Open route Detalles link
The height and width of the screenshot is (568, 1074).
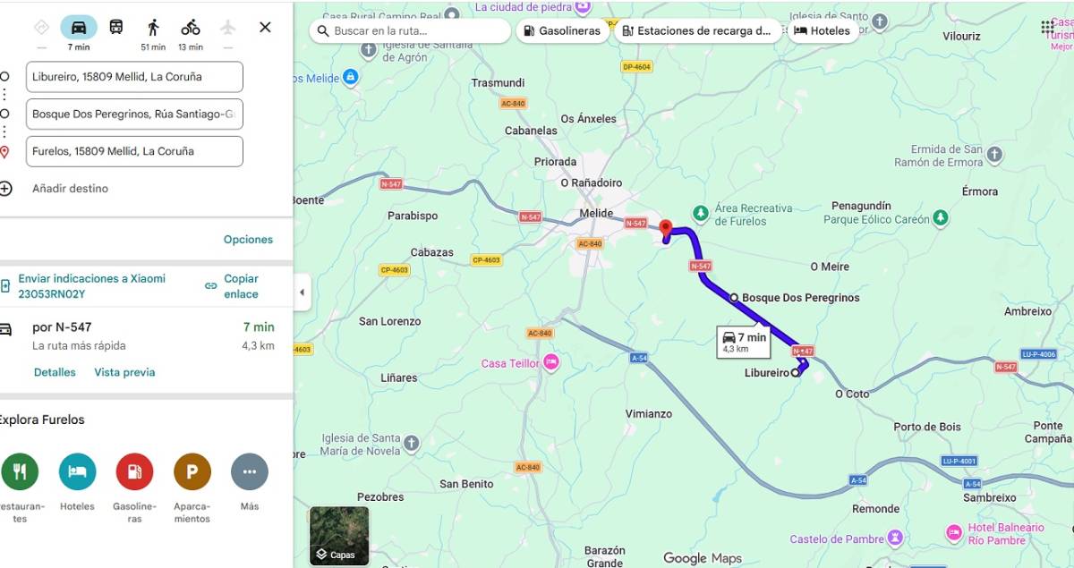pyautogui.click(x=55, y=372)
